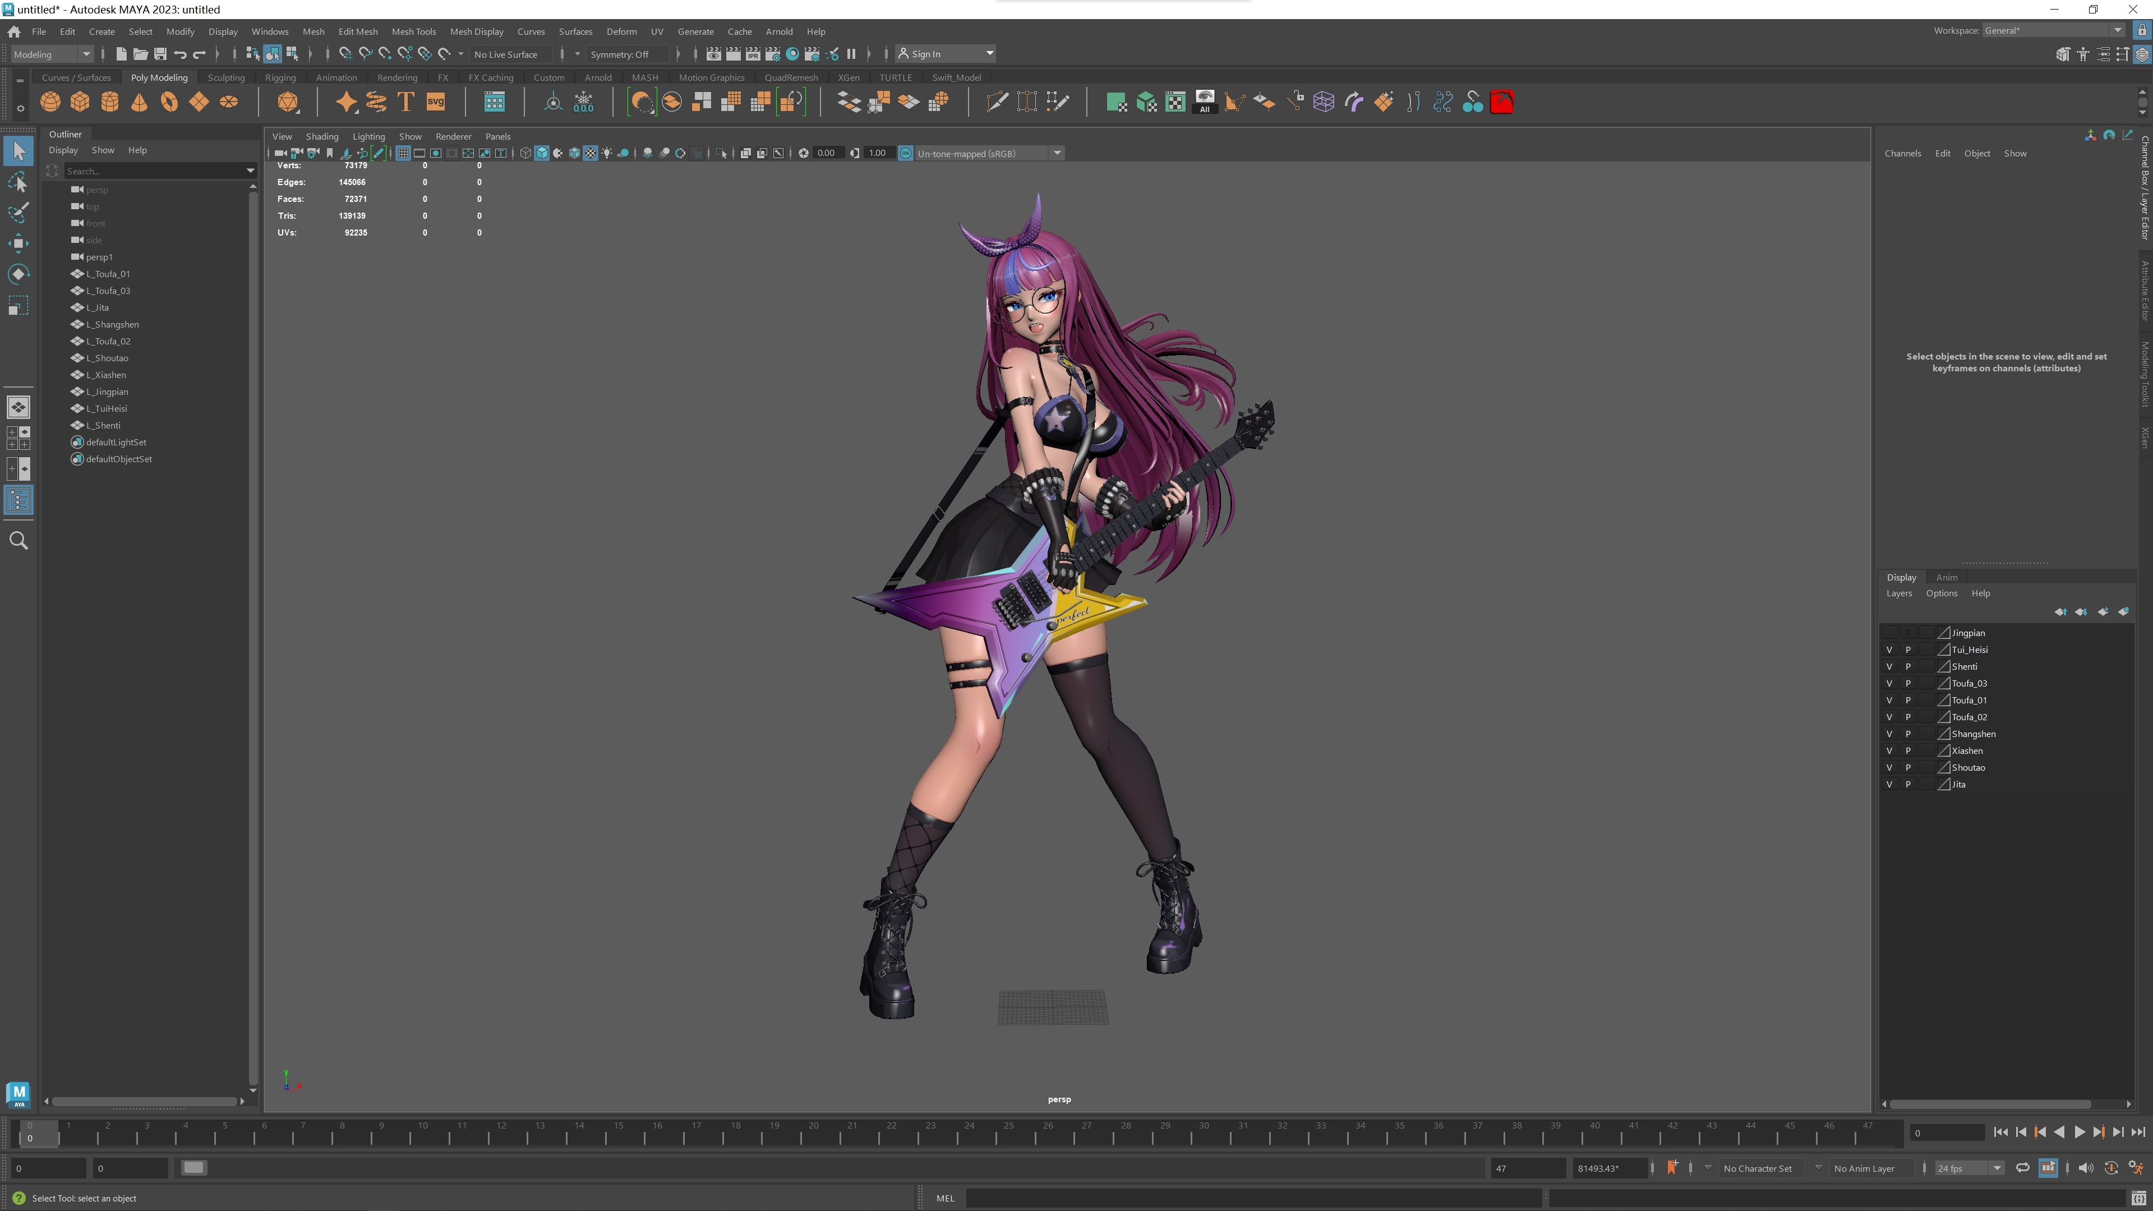Click the polygon Type text tool
This screenshot has width=2153, height=1211.
(x=405, y=102)
